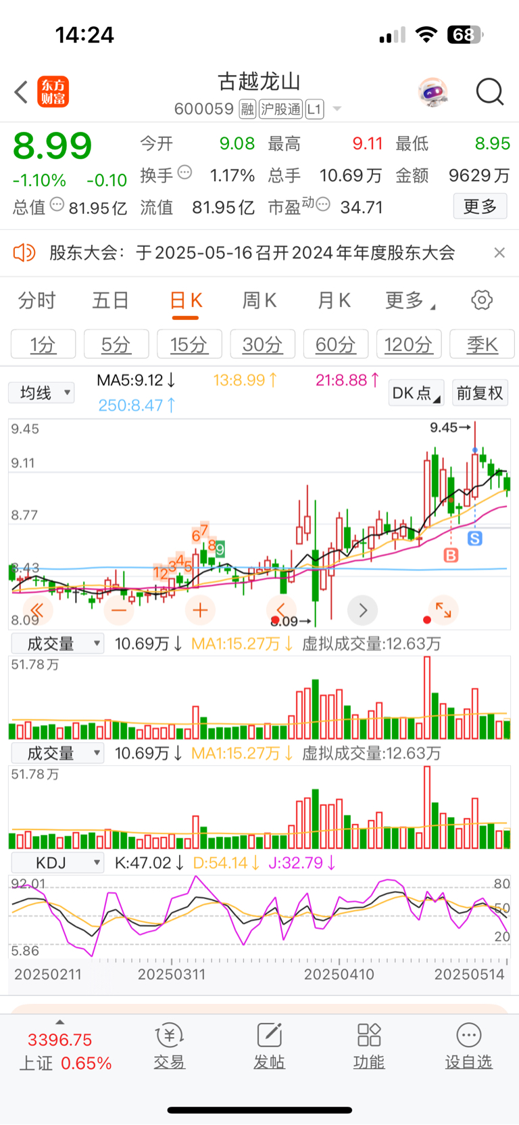Image resolution: width=519 pixels, height=1125 pixels.
Task: Open chart settings gear icon
Action: click(x=482, y=300)
